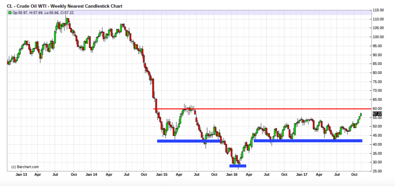Click the 105.00 price axis label
This screenshot has width=395, height=186.
378,28
